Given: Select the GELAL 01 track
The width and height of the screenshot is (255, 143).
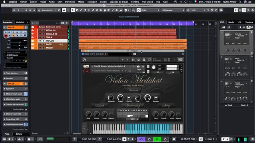Looking at the screenshot, I should pyautogui.click(x=51, y=30).
